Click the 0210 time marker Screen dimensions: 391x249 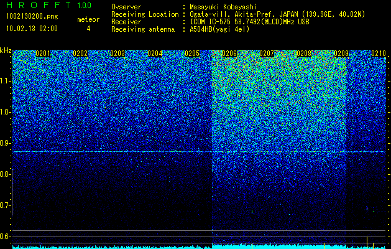[379, 54]
